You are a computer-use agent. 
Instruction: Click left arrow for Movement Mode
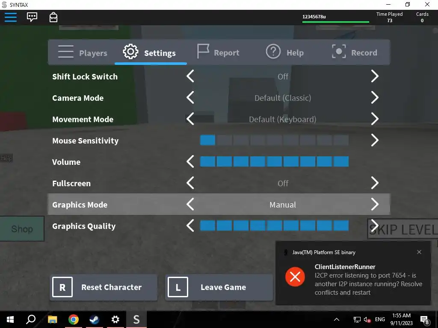[x=190, y=119]
